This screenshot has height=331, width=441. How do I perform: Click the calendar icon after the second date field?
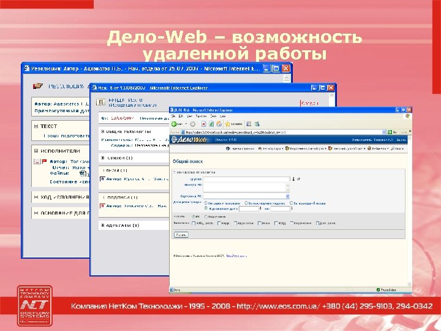click(x=292, y=208)
